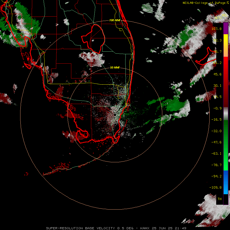
Task: Click the 61.2 legend value
Action: click(x=217, y=63)
